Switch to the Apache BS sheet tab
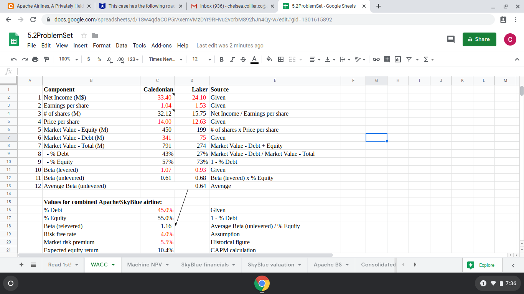The height and width of the screenshot is (294, 524). [331, 265]
